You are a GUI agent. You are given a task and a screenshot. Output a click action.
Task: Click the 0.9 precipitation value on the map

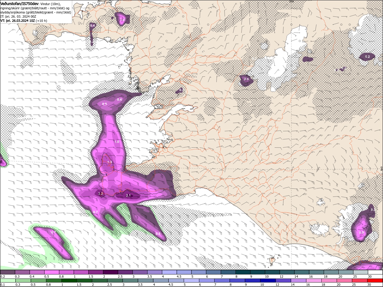click(361, 232)
